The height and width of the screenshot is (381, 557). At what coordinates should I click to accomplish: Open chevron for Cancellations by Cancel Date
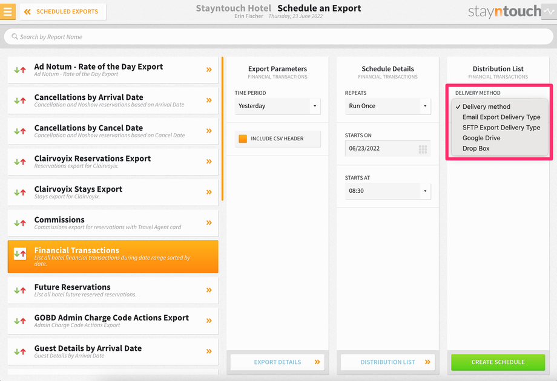[209, 131]
